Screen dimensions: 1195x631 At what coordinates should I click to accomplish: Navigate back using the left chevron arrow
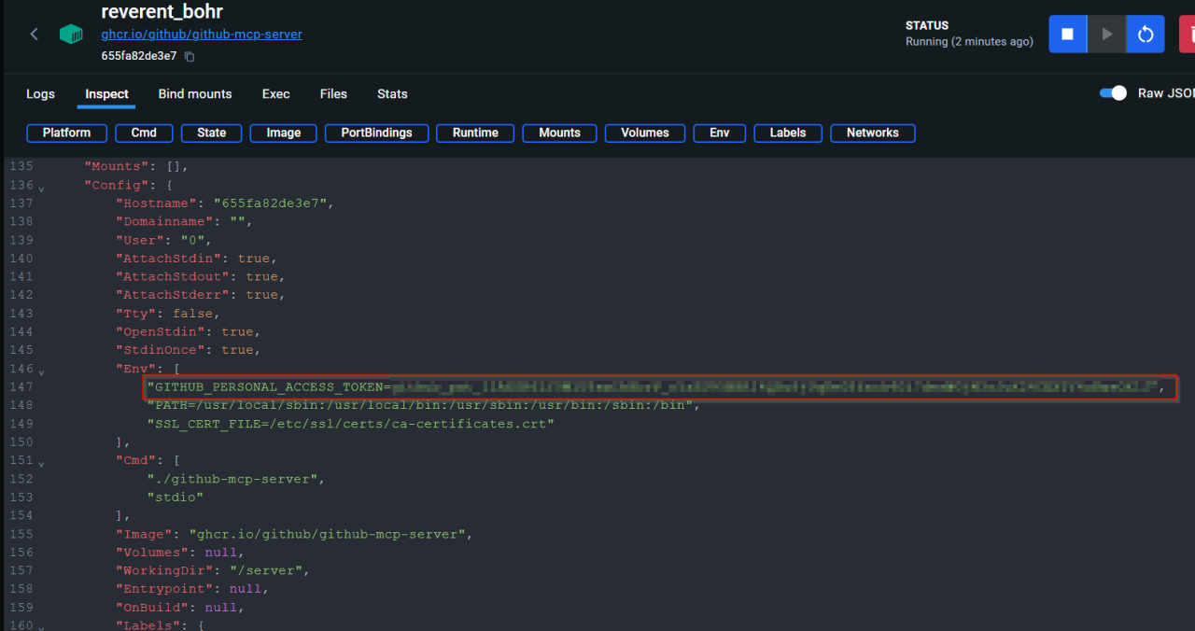coord(34,34)
